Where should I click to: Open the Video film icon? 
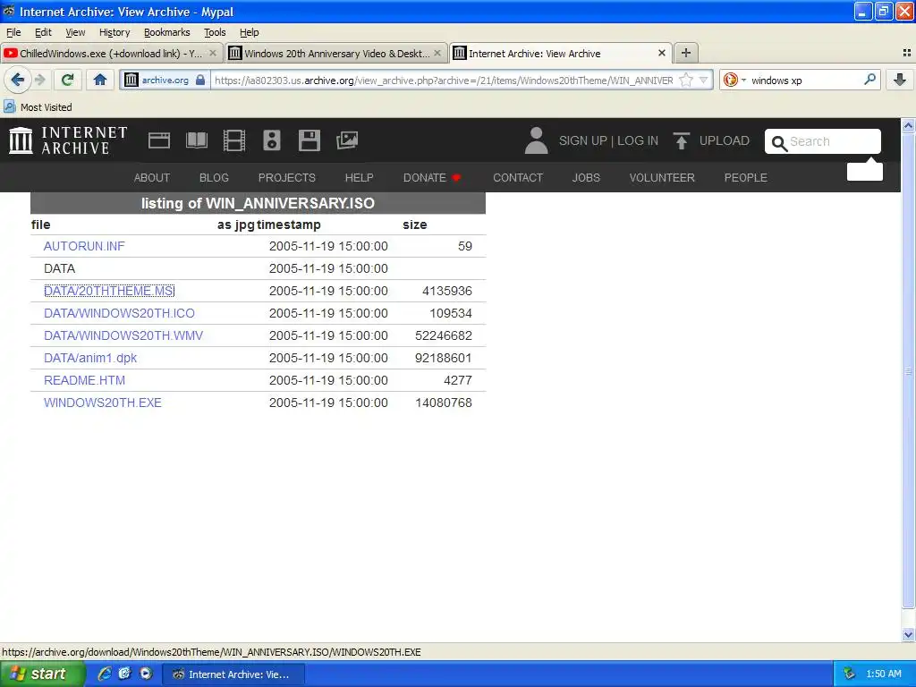[x=234, y=140]
